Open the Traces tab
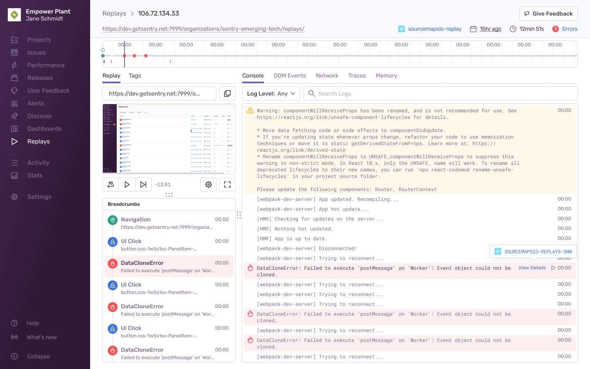The image size is (590, 369). [x=357, y=75]
